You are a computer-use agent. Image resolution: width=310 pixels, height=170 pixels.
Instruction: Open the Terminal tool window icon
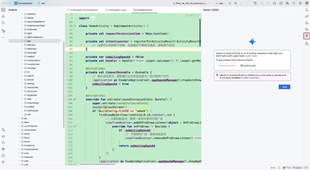click(3, 156)
